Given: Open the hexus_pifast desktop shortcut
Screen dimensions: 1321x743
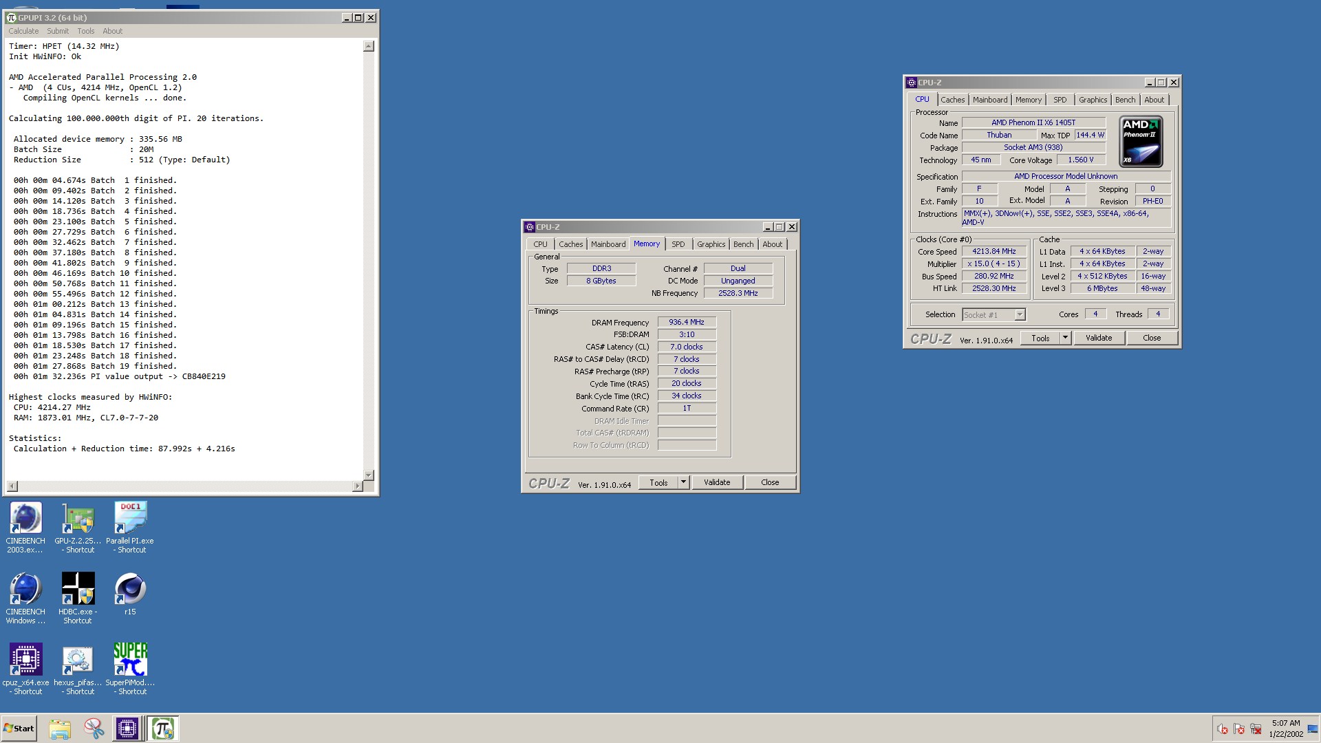Looking at the screenshot, I should tap(78, 669).
